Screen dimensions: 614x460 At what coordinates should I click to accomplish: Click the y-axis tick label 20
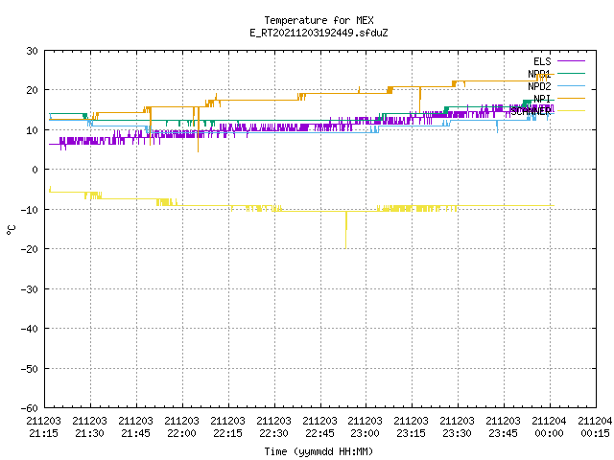coord(32,90)
